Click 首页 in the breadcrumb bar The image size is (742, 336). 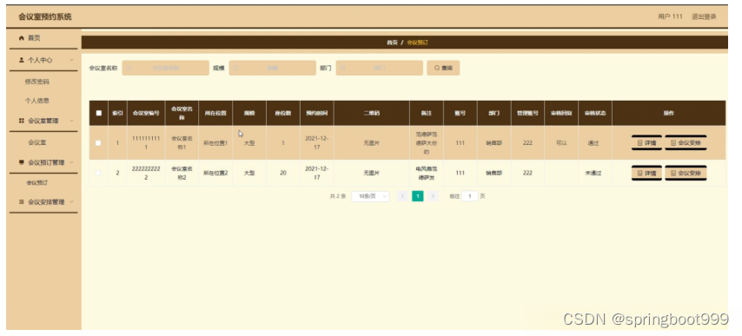392,43
